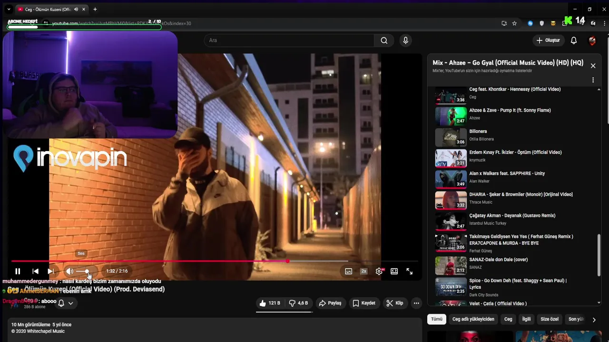Open a new browser tab
Viewport: 609px width, 342px height.
coord(95,9)
